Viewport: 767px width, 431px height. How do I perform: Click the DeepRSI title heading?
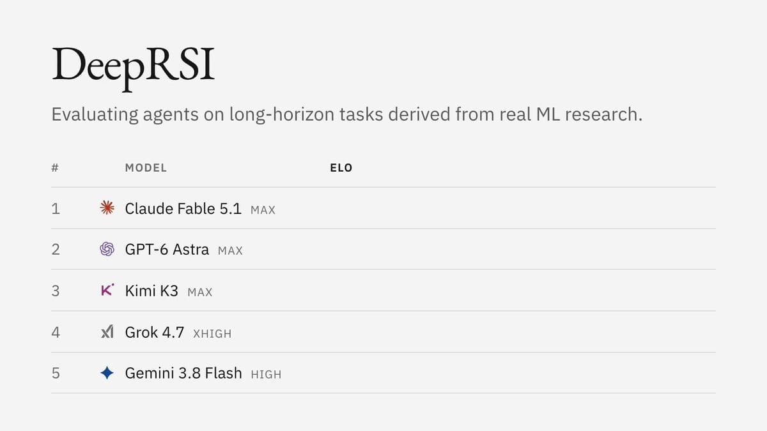click(133, 67)
